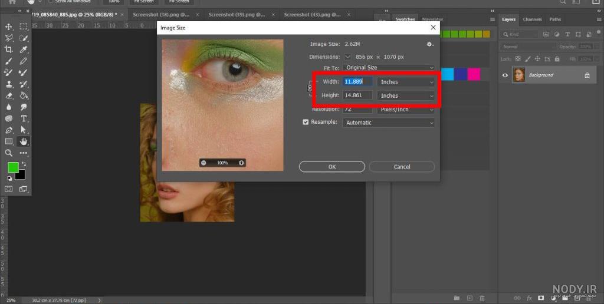Image resolution: width=604 pixels, height=304 pixels.
Task: Zoom in the preview with plus
Action: (x=241, y=163)
